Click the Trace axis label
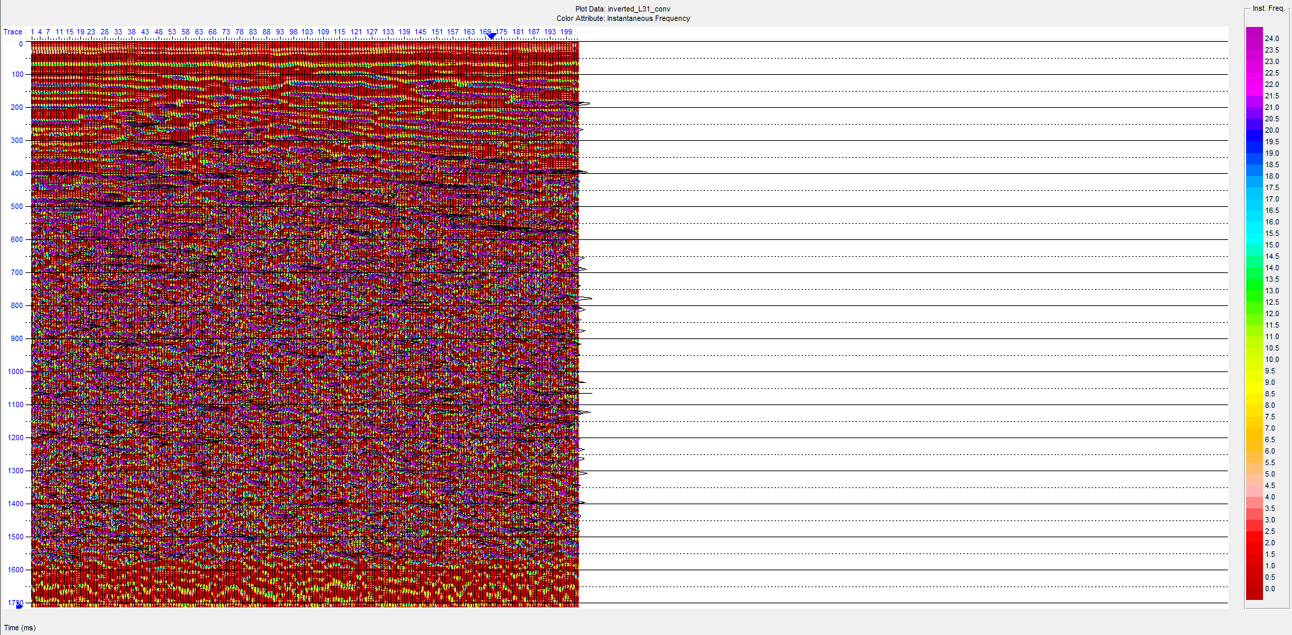 coord(13,32)
